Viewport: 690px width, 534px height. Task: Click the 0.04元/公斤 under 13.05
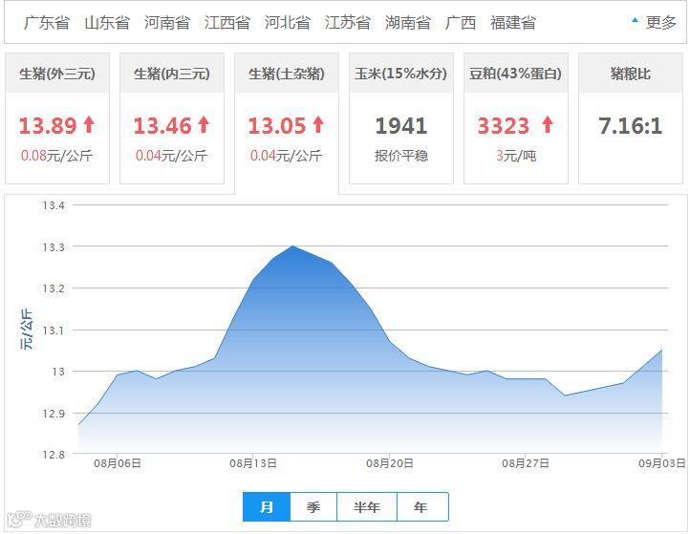(287, 156)
